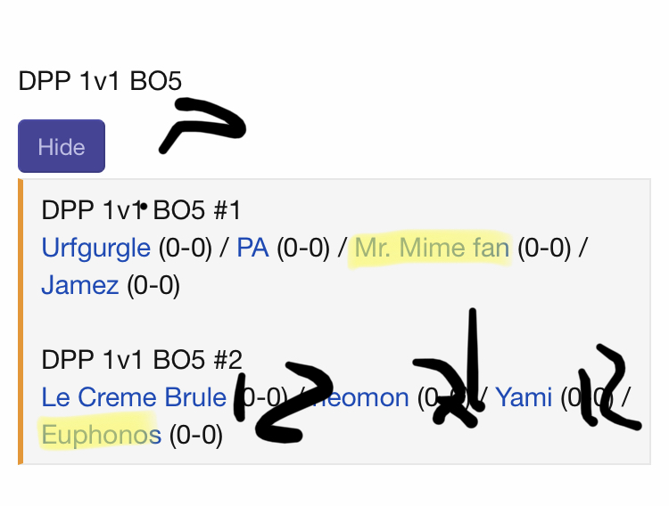Open the PA player link
This screenshot has width=669, height=506.
253,248
